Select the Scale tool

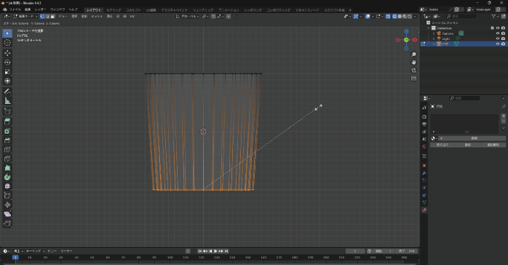7,72
